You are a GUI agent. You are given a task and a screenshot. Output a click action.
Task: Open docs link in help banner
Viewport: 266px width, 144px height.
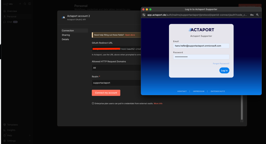pos(130,35)
